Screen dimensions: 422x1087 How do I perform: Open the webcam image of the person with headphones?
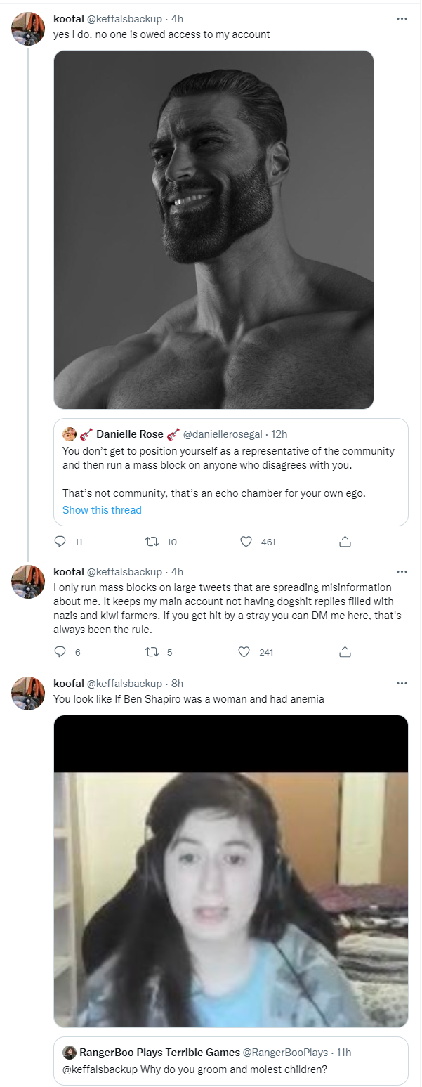[x=230, y=871]
